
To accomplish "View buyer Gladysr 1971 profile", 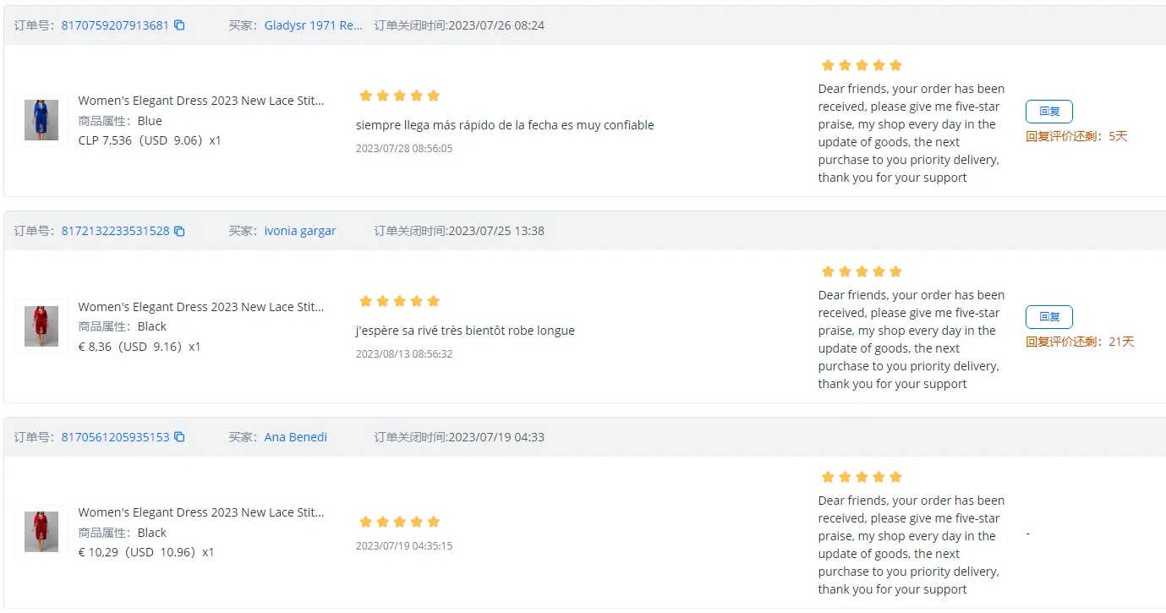I will pyautogui.click(x=313, y=25).
